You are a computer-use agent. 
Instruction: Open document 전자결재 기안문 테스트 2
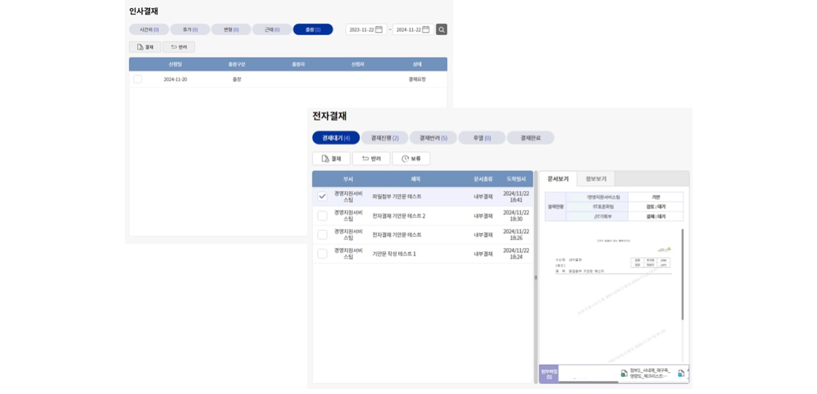(x=398, y=216)
